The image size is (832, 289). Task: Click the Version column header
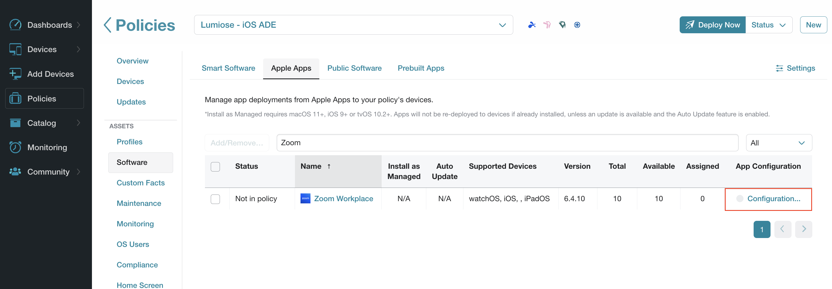coord(577,166)
